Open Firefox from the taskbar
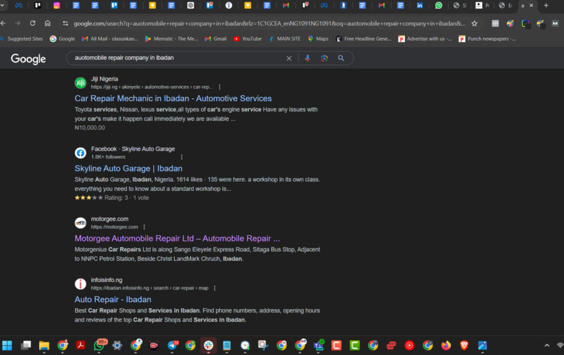Screen dimensions: 564x355 point(446,346)
